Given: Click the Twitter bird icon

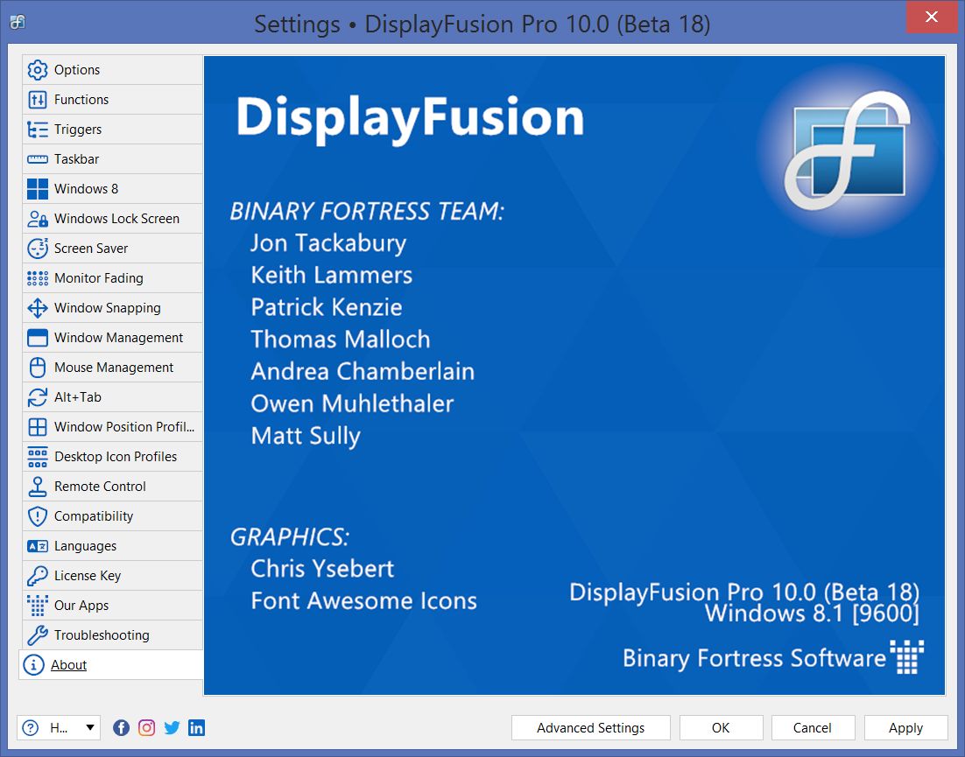Looking at the screenshot, I should pos(172,727).
